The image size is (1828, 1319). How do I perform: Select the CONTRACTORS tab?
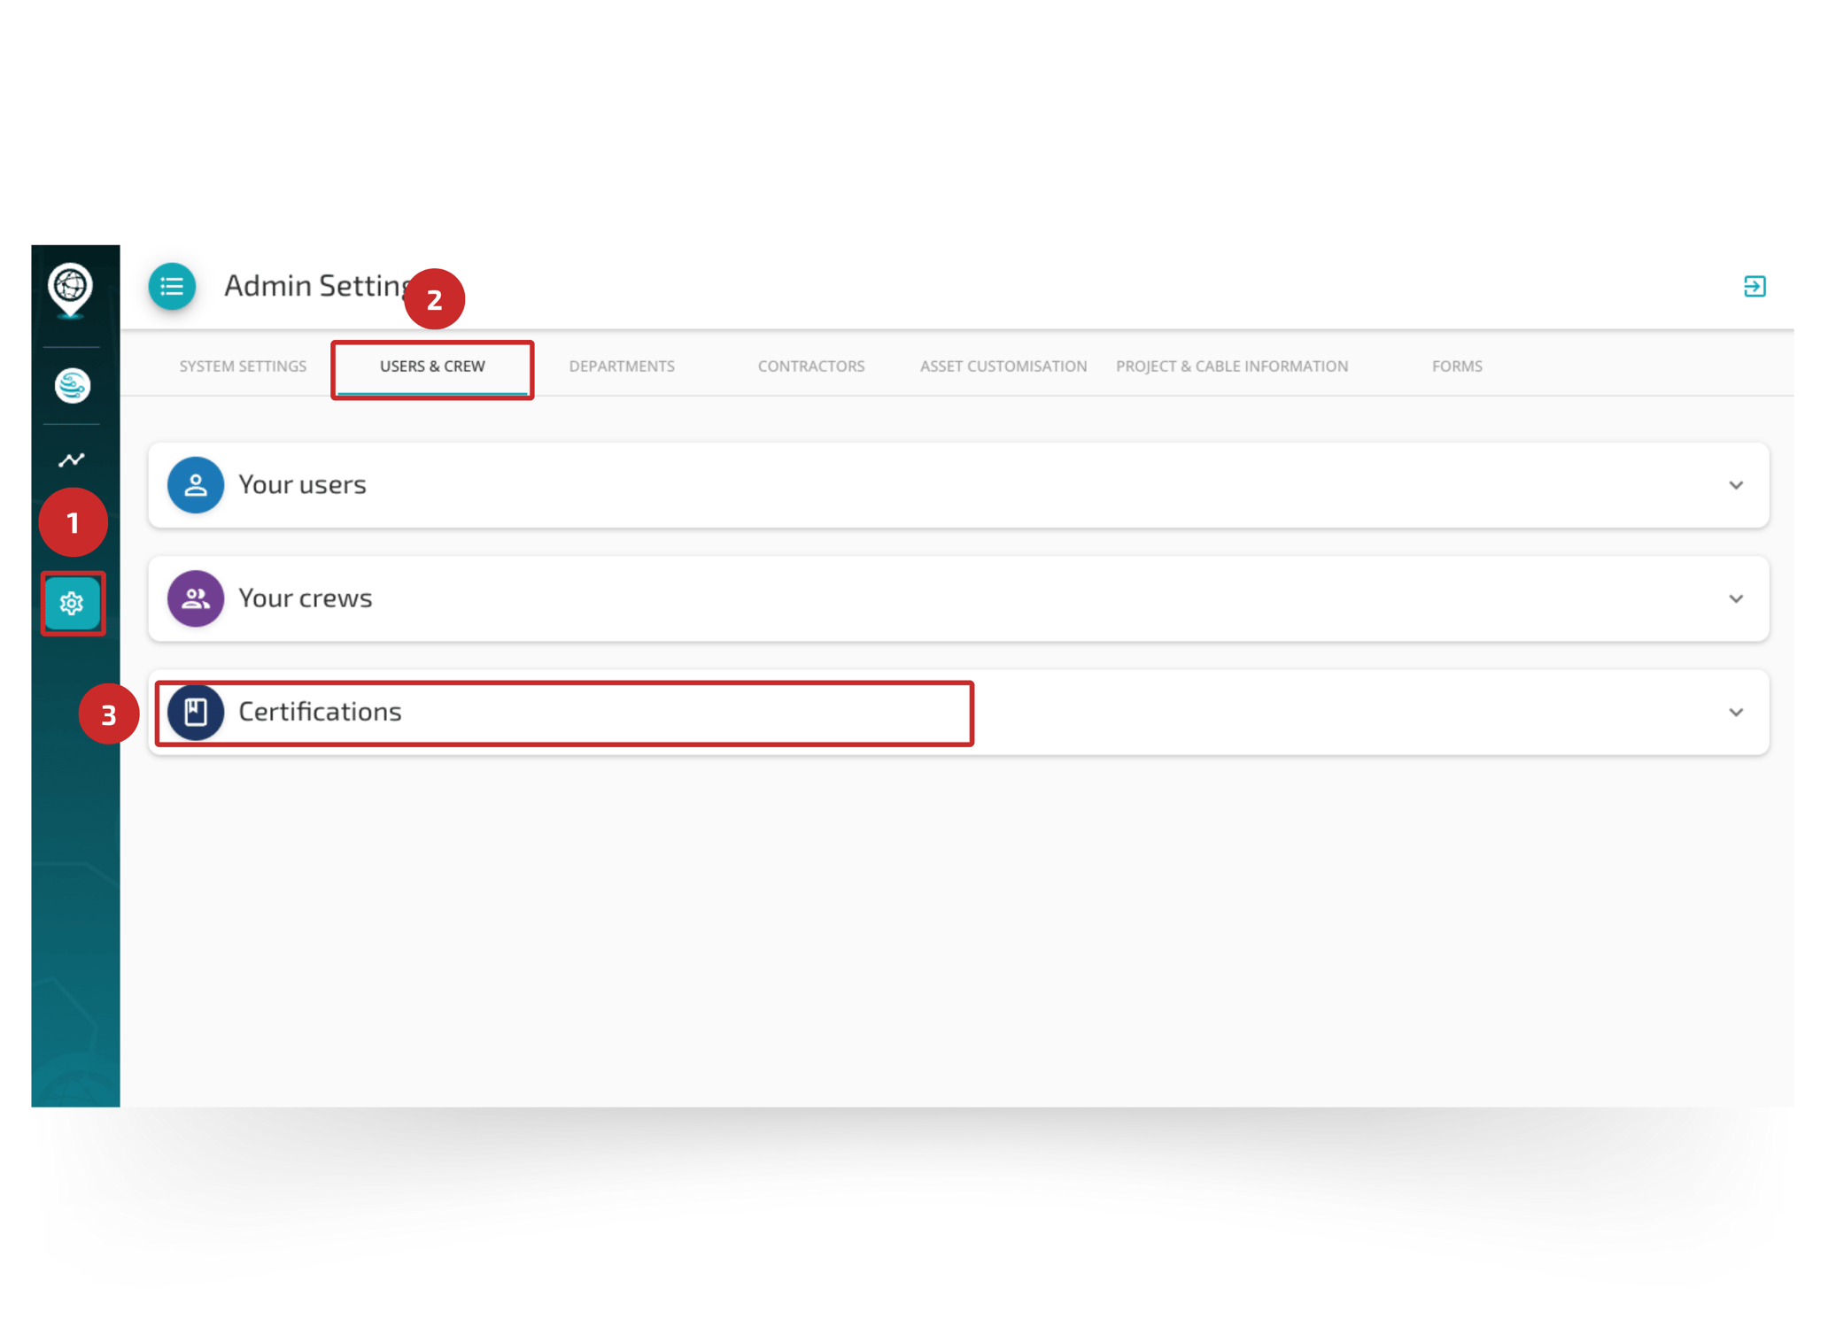[x=810, y=366]
